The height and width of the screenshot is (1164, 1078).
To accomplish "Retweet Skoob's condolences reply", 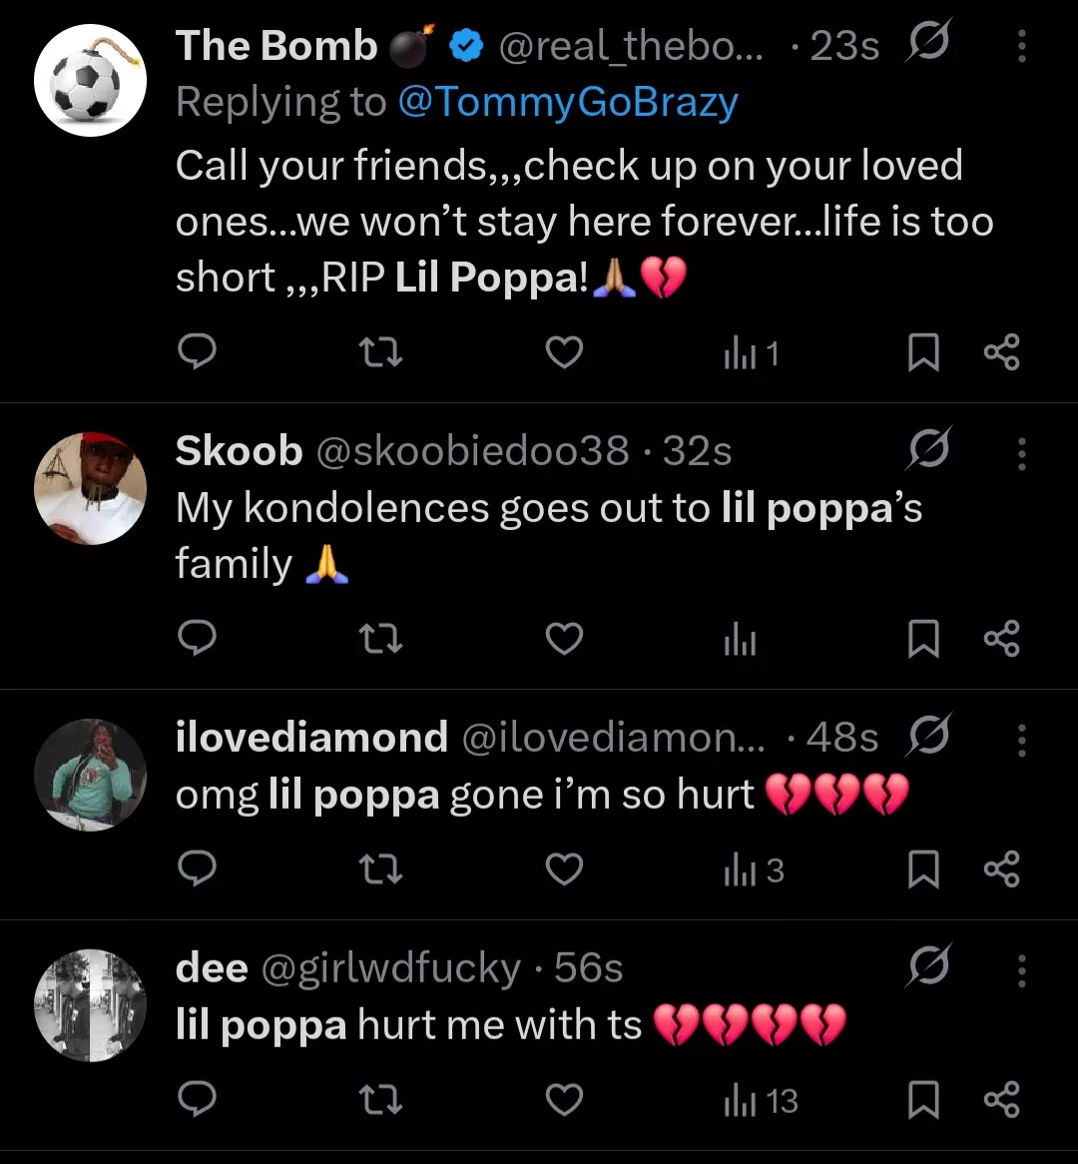I will (x=380, y=640).
